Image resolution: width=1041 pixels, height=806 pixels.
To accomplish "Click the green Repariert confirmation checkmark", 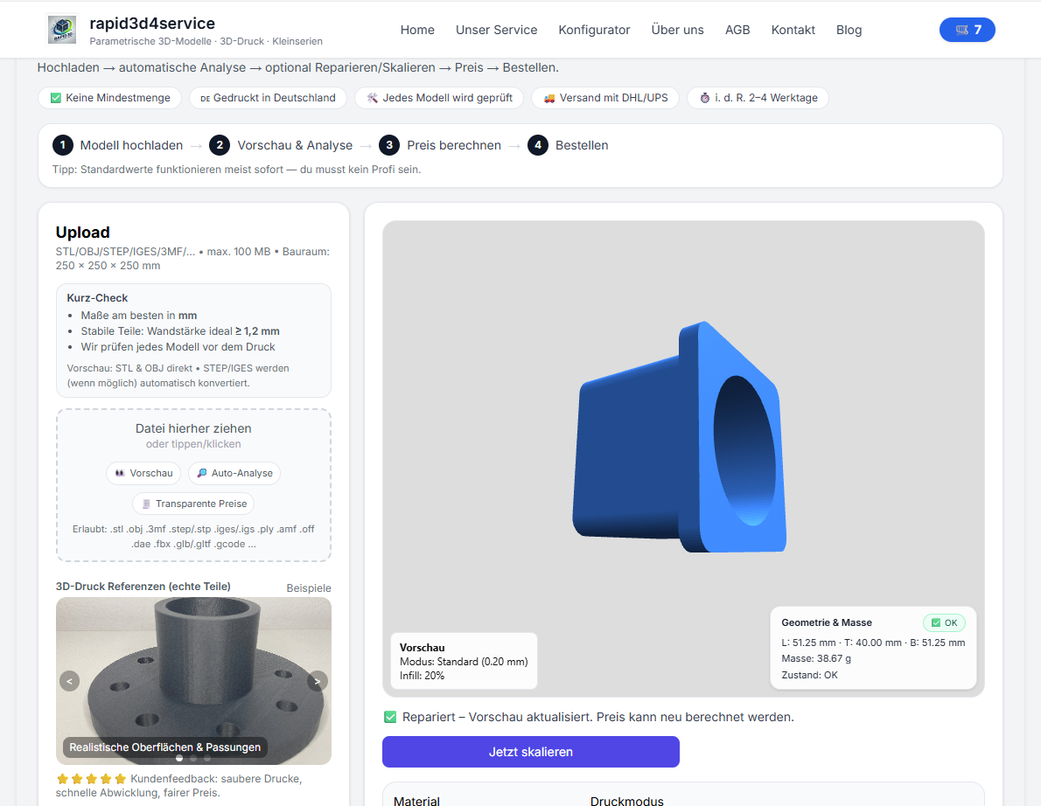I will pyautogui.click(x=390, y=716).
